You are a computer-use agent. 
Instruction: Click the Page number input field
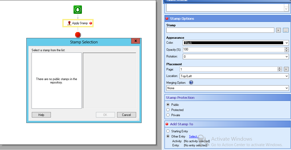229,69
